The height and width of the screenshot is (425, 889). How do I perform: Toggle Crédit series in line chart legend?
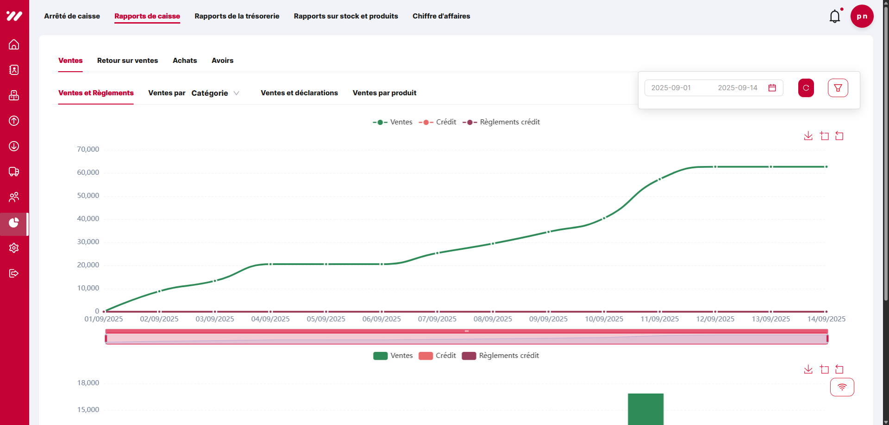point(438,122)
